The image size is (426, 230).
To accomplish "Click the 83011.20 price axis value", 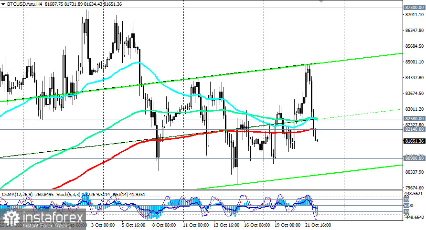I will [415, 109].
